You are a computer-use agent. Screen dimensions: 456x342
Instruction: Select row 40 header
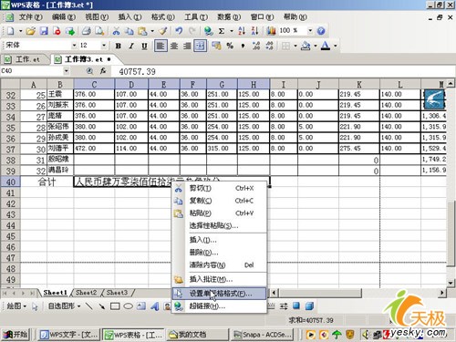coord(10,182)
